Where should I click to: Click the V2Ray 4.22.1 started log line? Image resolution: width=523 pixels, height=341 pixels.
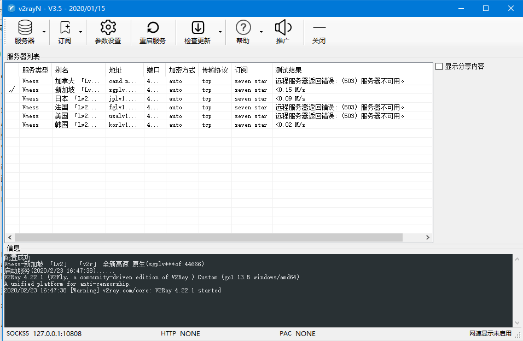pos(112,290)
